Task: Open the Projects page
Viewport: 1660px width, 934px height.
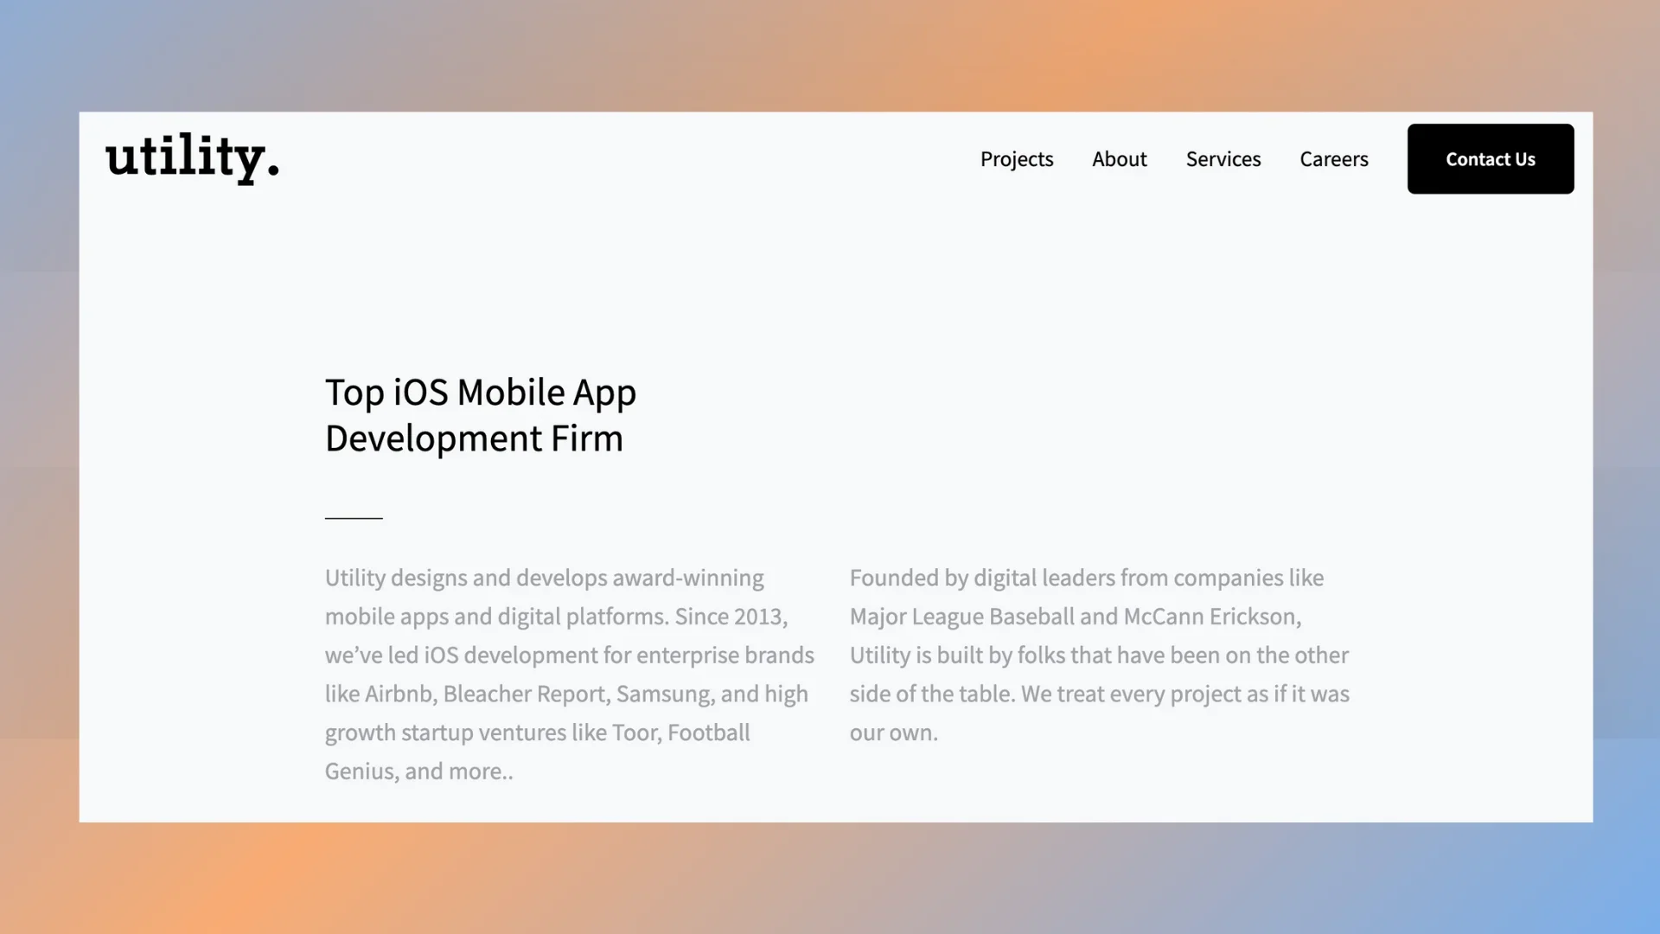Action: [x=1016, y=159]
